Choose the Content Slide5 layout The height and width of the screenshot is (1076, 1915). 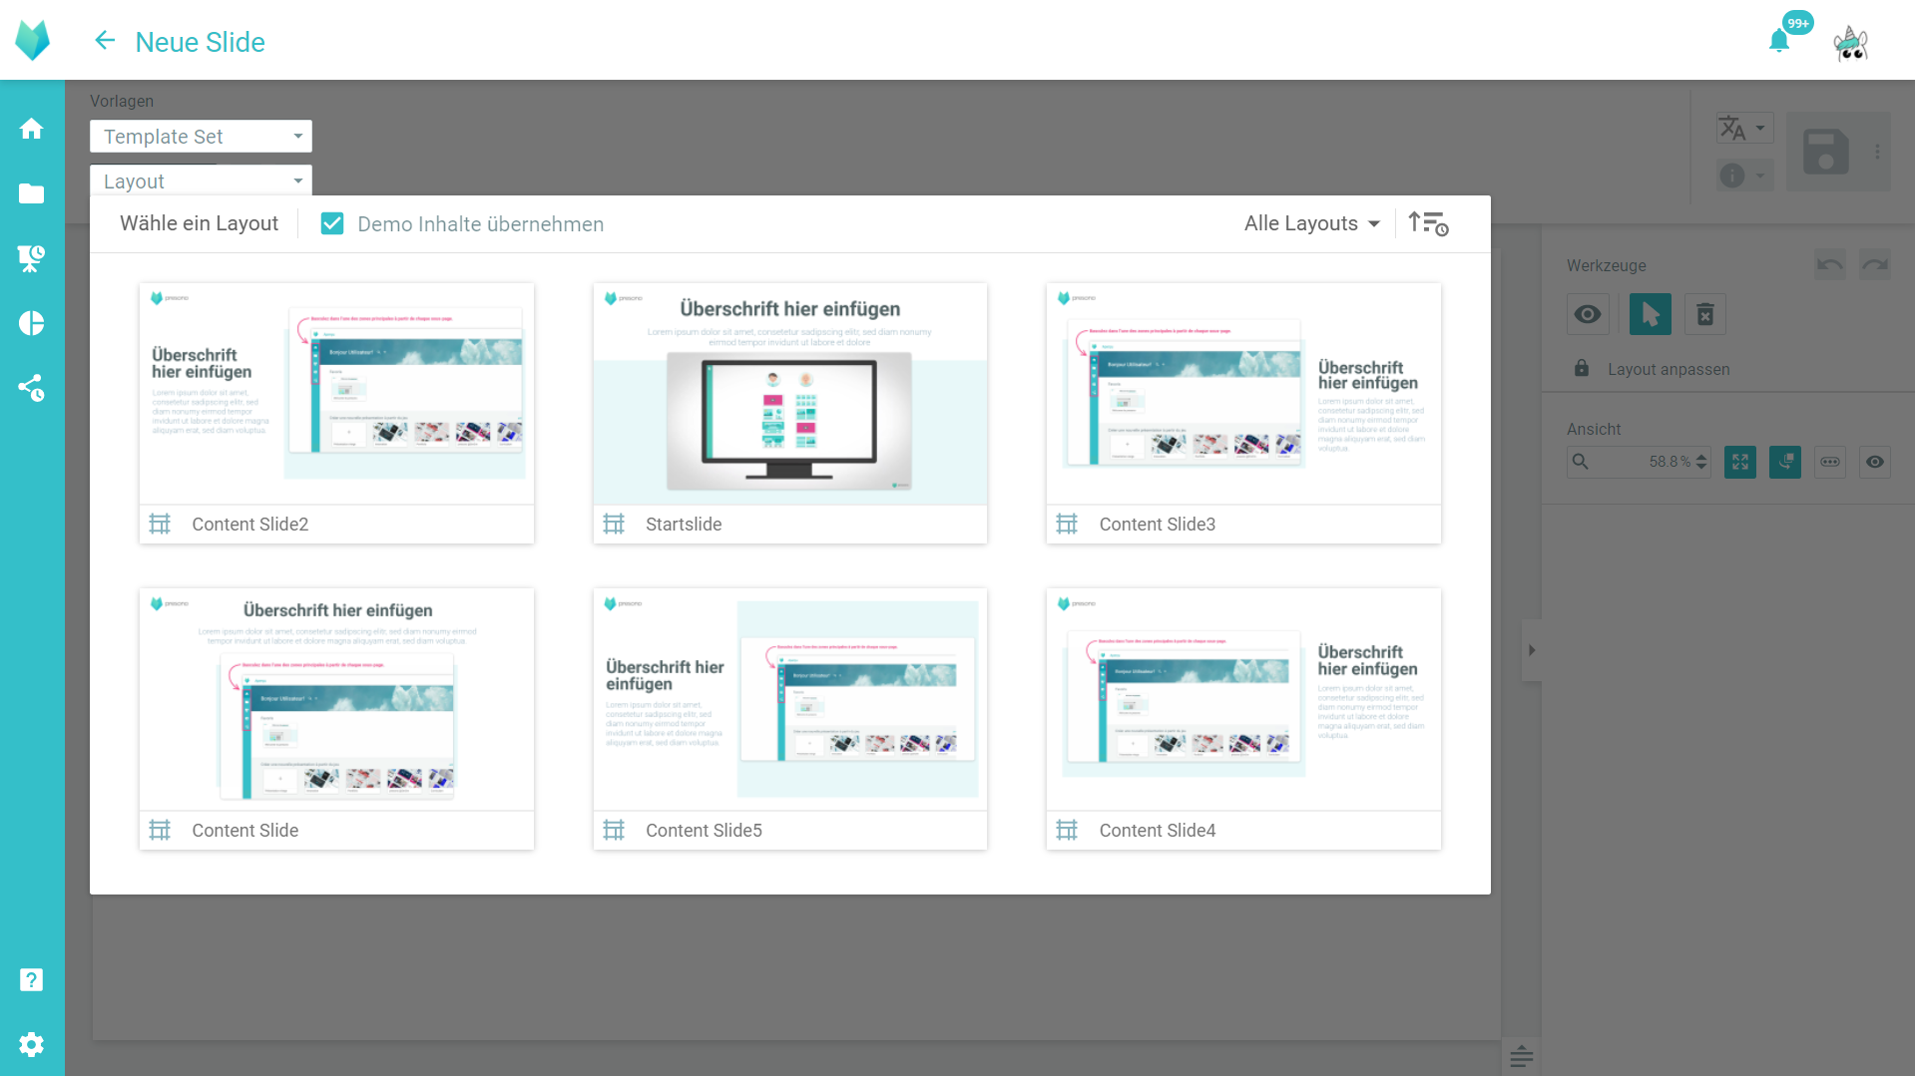pos(789,700)
